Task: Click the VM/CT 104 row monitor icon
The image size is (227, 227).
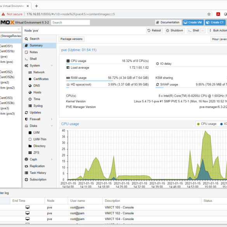Action: (x=28, y=219)
